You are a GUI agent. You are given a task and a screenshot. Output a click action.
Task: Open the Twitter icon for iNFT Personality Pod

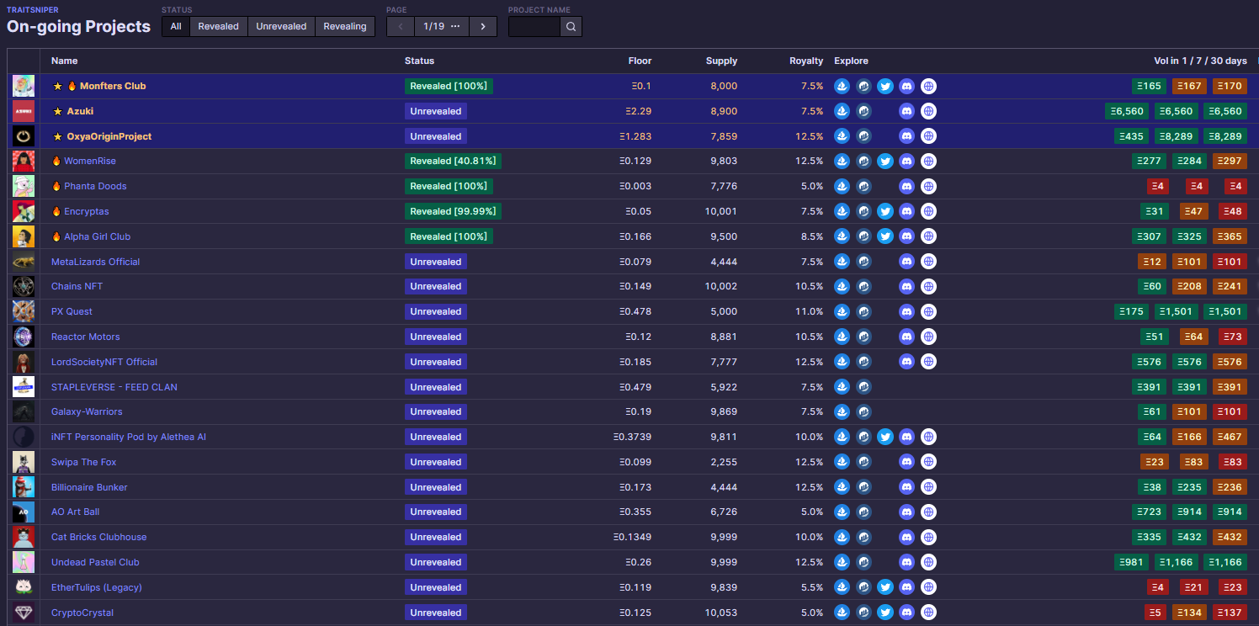(x=885, y=437)
